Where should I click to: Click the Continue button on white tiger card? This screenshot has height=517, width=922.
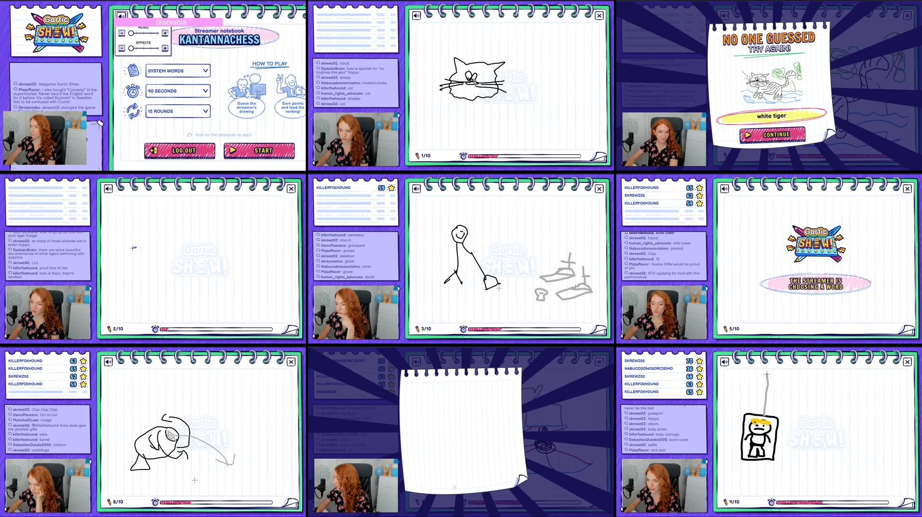click(x=772, y=135)
